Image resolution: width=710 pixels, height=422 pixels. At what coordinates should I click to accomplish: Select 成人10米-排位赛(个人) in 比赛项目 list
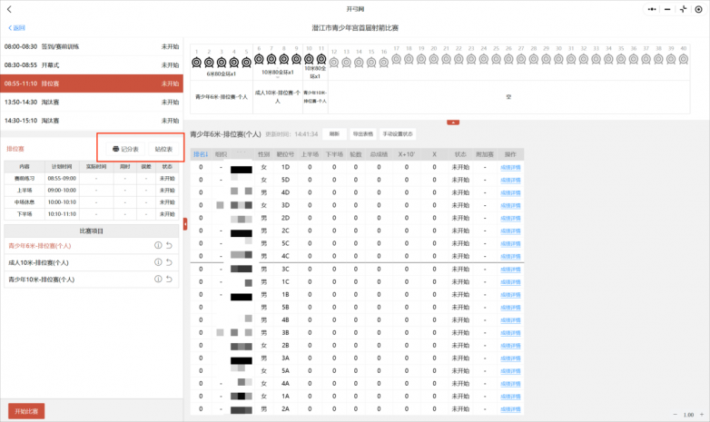tap(38, 262)
